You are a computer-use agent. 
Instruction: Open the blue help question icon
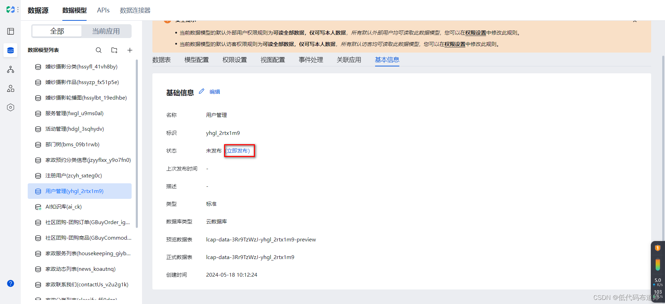pyautogui.click(x=11, y=284)
